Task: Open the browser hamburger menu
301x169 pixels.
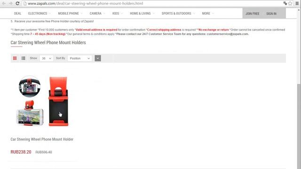Action: [297, 3]
